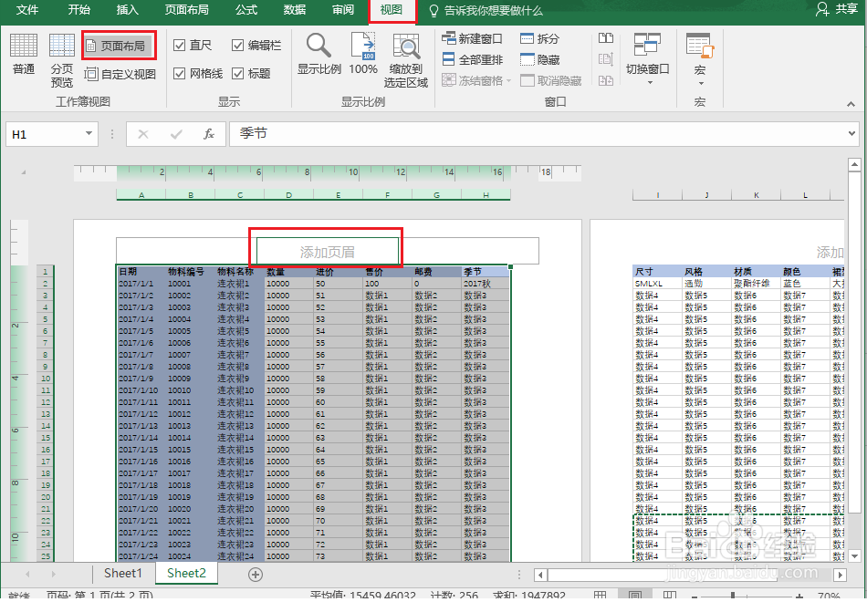Image resolution: width=867 pixels, height=602 pixels.
Task: Click the Insert Function fx icon
Action: point(208,134)
